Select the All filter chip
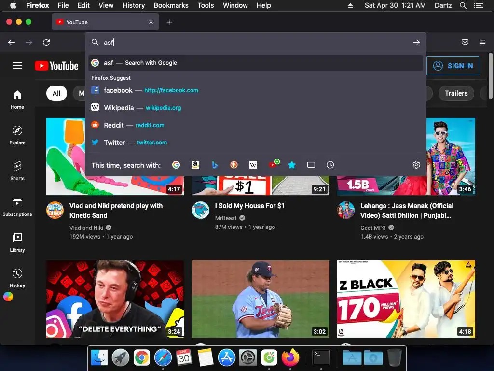 [56, 93]
